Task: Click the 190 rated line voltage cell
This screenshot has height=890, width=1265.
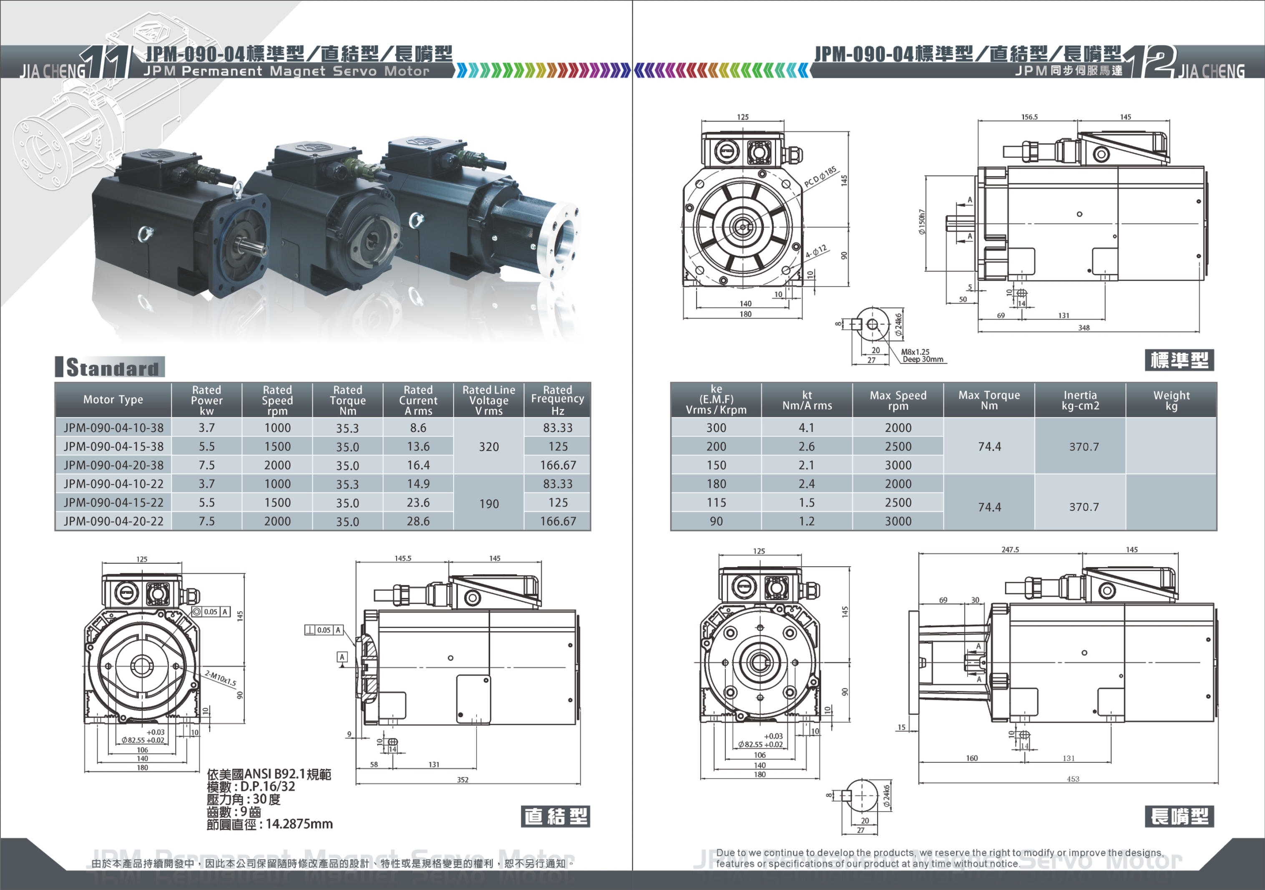Action: (x=489, y=504)
